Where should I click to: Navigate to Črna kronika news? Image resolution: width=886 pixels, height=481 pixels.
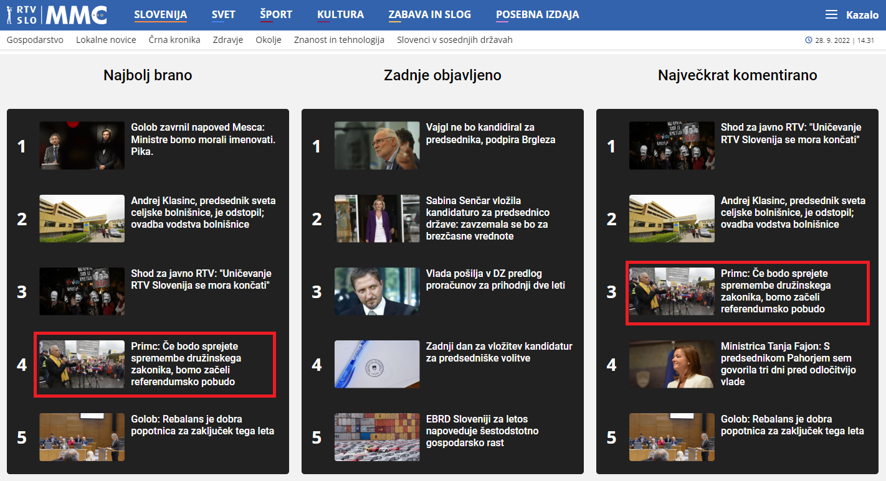click(x=174, y=40)
